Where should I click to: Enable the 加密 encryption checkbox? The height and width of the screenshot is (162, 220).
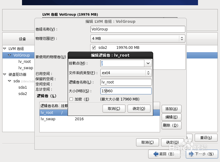71,99
